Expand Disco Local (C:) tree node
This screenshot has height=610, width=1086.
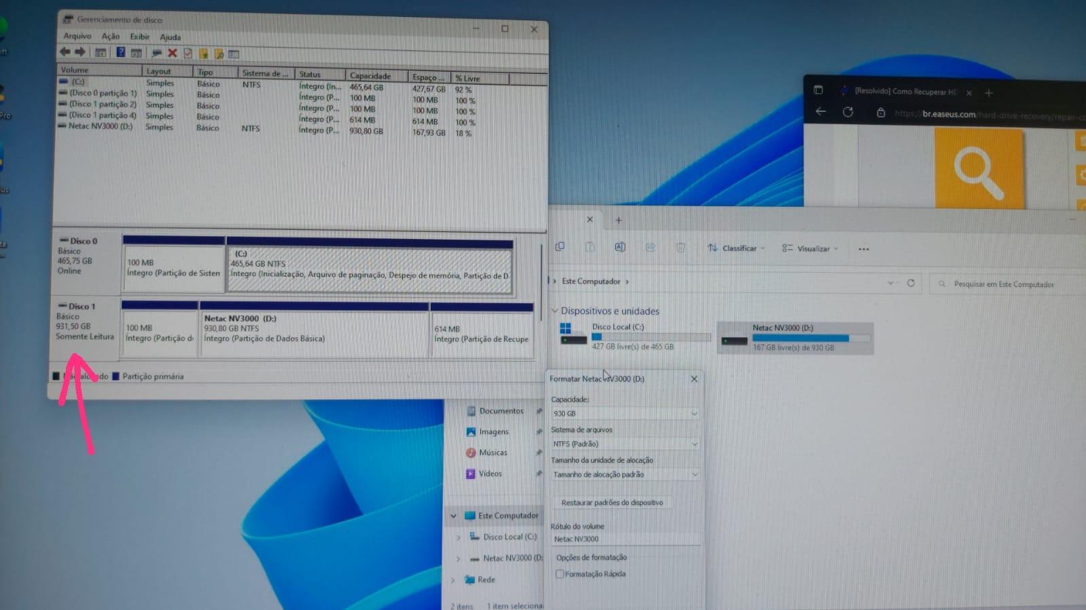coord(458,537)
